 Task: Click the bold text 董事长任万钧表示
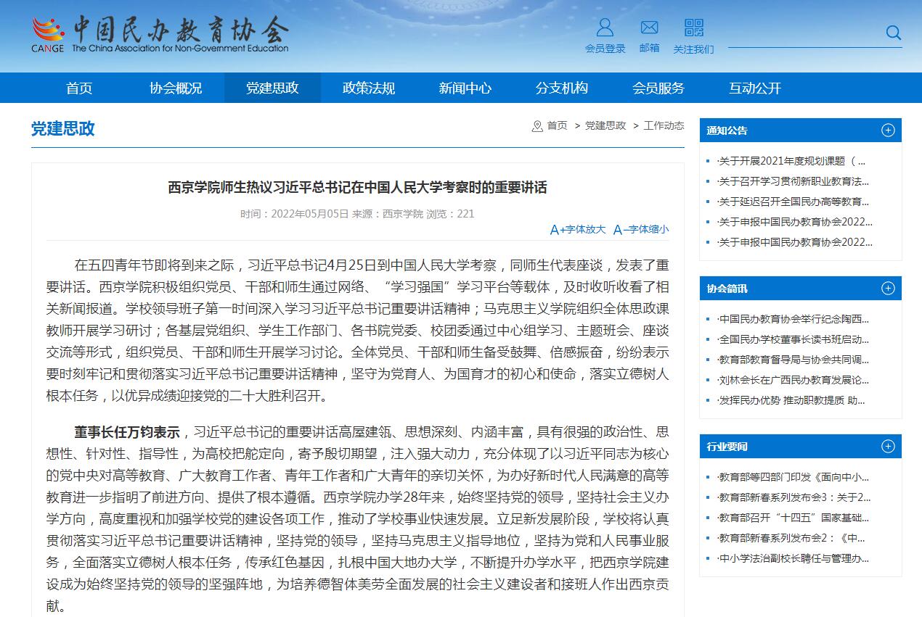pyautogui.click(x=127, y=433)
